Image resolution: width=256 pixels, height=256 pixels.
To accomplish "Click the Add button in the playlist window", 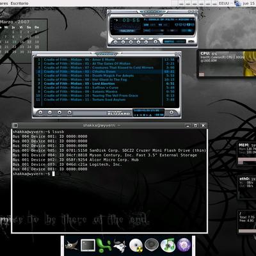I will 40,113.
